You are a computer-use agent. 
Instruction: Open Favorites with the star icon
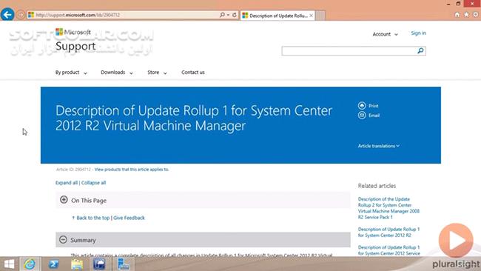pyautogui.click(x=466, y=14)
